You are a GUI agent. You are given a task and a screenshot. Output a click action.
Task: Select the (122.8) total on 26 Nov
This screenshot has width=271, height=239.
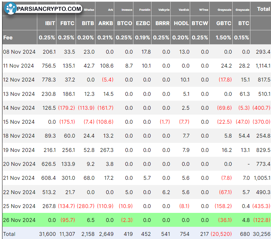(x=262, y=220)
